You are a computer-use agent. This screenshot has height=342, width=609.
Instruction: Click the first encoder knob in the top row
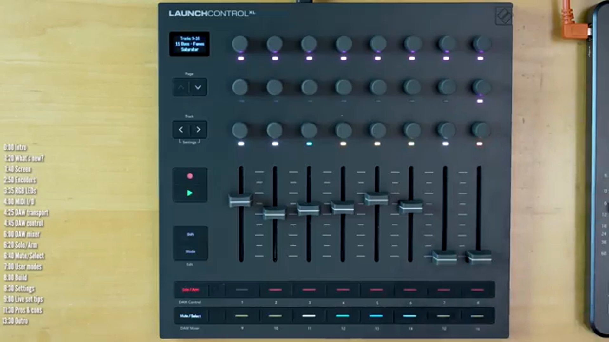[x=240, y=43]
